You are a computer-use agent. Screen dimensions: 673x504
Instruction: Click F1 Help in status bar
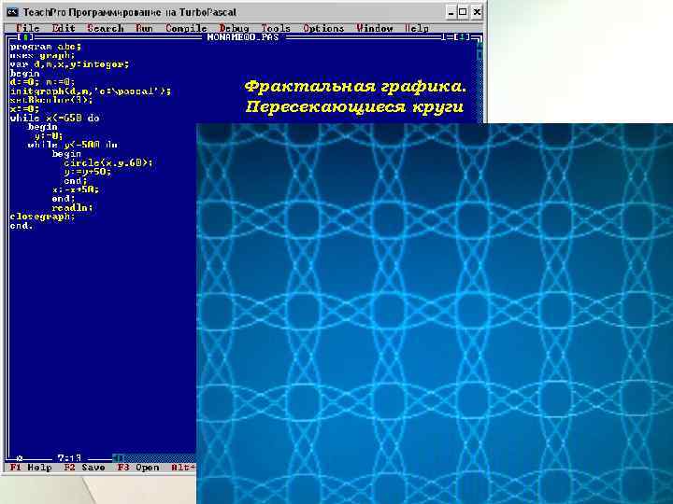click(31, 468)
